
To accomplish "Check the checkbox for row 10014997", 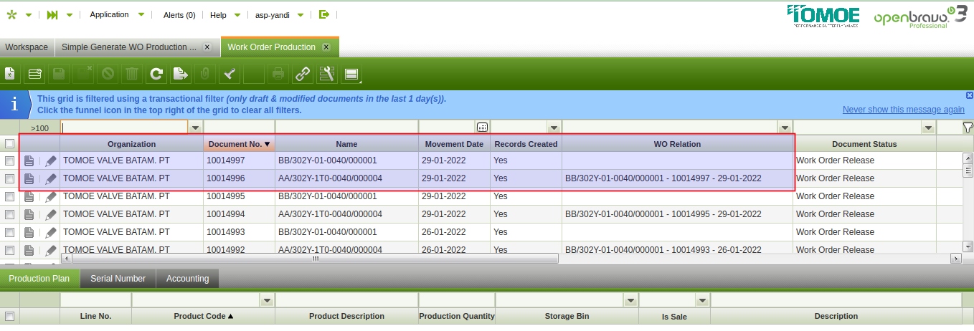I will coord(9,160).
